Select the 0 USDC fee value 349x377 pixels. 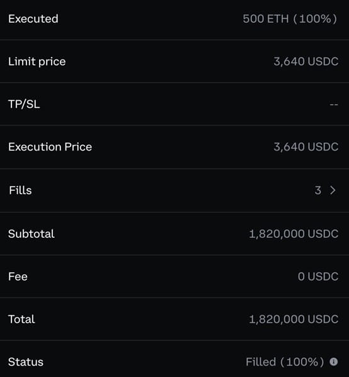pyautogui.click(x=318, y=277)
